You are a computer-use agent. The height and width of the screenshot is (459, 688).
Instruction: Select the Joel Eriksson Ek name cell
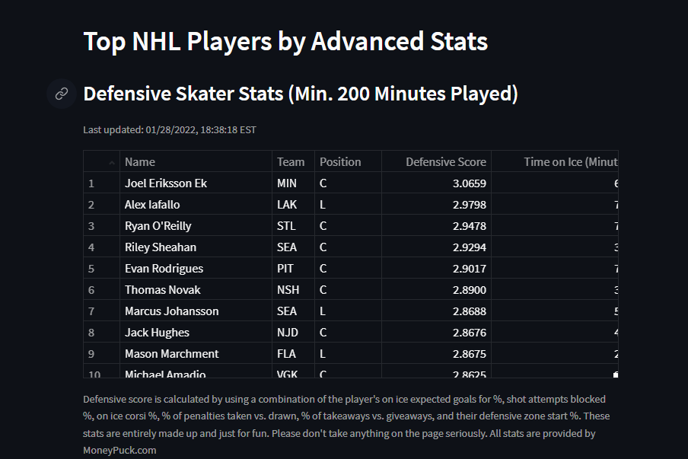point(166,183)
